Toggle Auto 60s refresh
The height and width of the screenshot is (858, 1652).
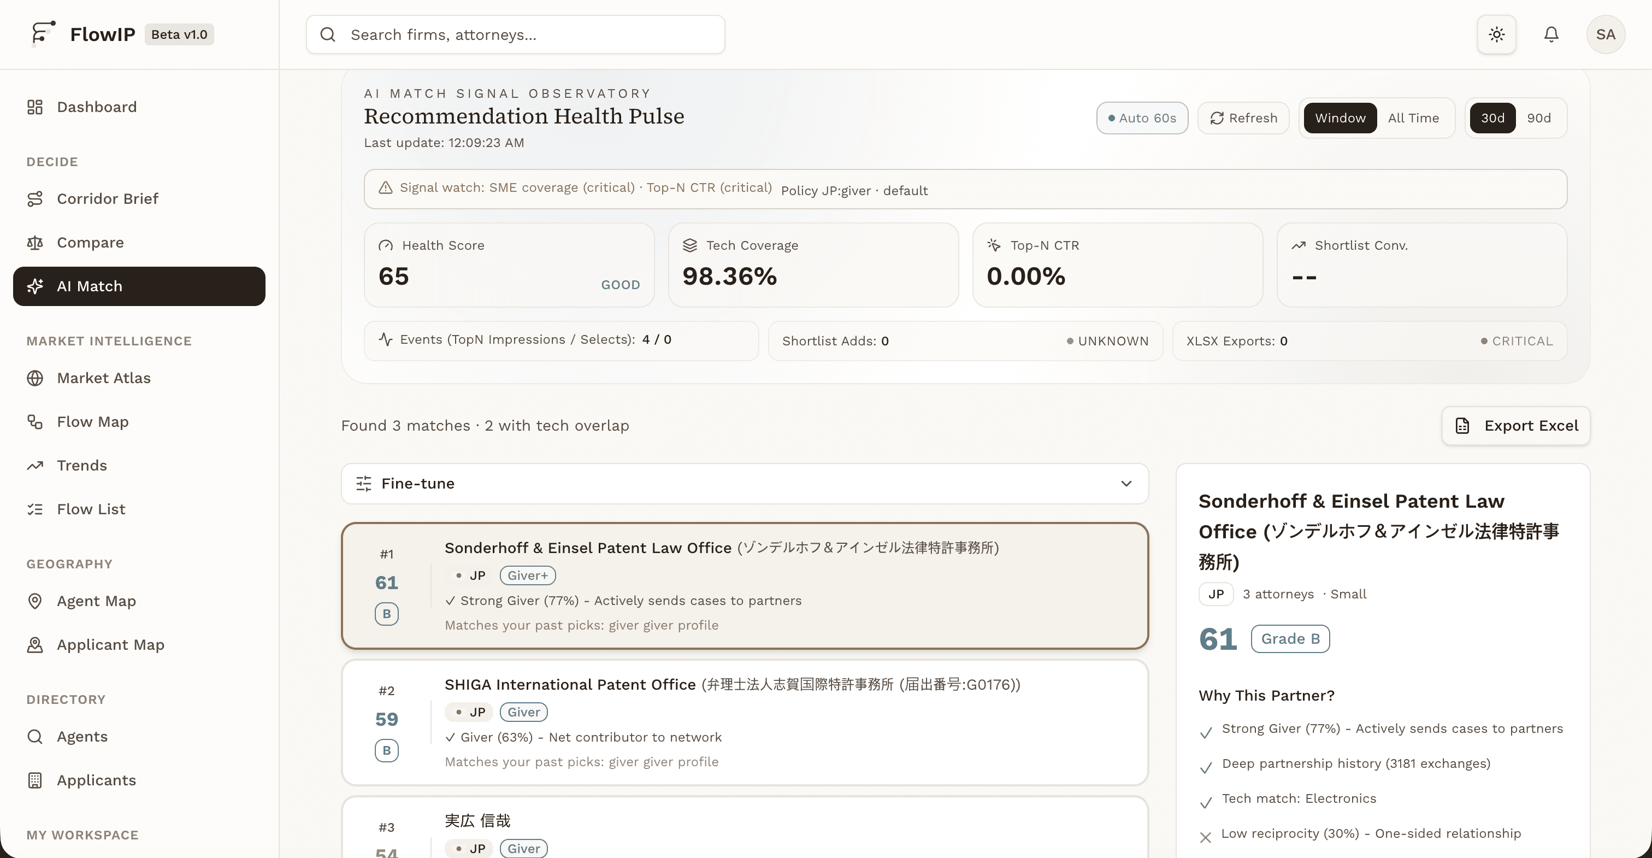1142,118
